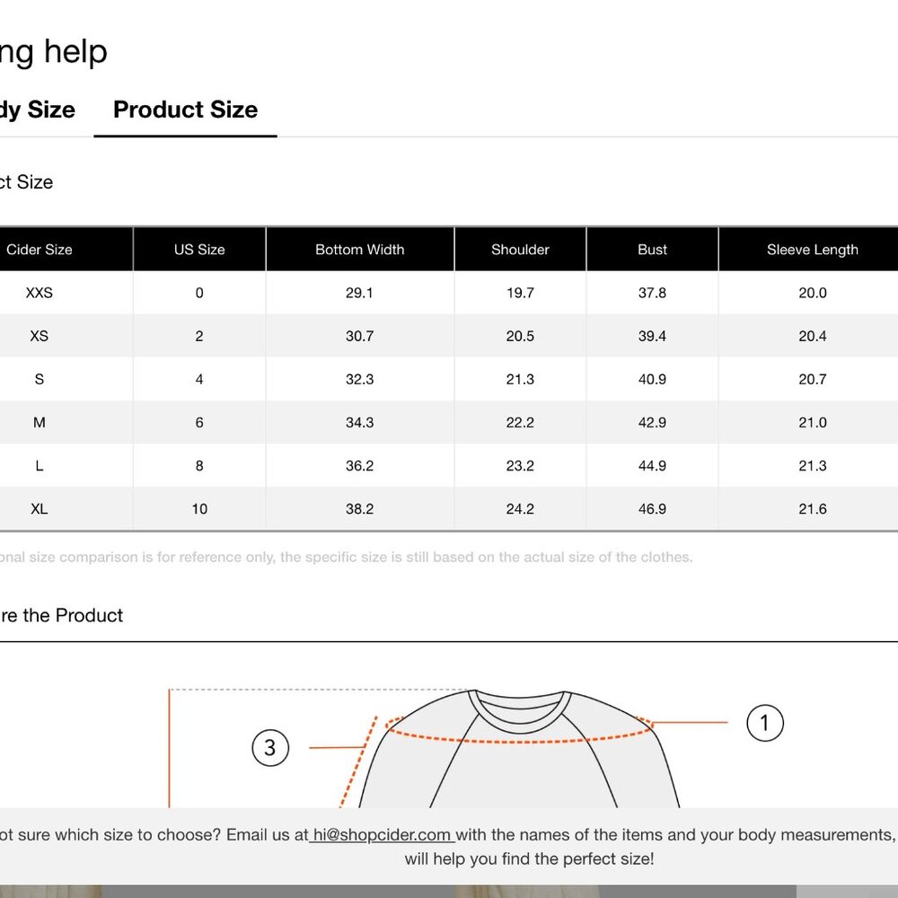Select the XXS size row label
Image resolution: width=898 pixels, height=898 pixels.
[x=39, y=293]
